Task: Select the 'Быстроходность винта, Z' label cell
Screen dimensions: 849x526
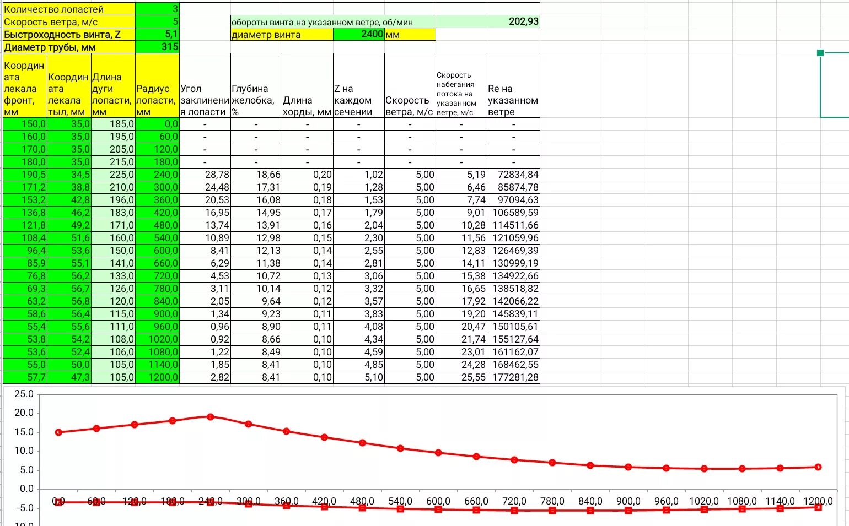Action: pyautogui.click(x=69, y=35)
